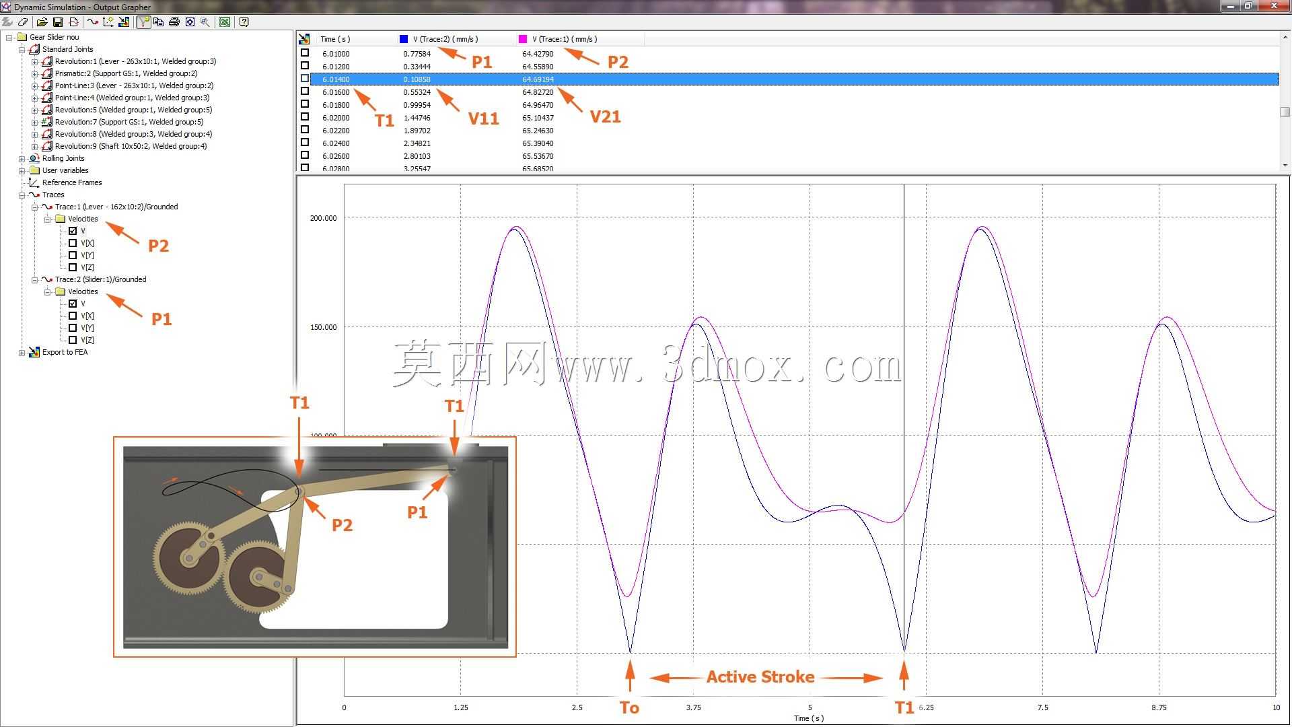Click the Auto Scale toolbar icon
This screenshot has height=727, width=1292.
(190, 22)
